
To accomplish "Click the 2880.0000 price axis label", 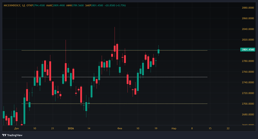I will pos(248,8).
